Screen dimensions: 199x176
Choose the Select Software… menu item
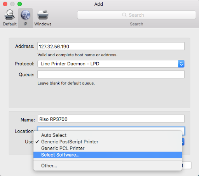pyautogui.click(x=108, y=155)
